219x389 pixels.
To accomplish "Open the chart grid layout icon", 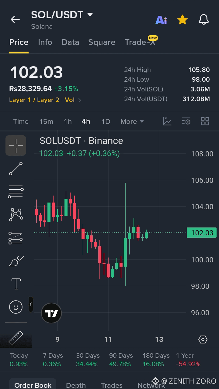I will 205,121.
